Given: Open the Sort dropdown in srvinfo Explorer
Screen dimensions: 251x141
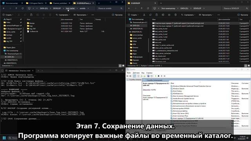Looking at the screenshot, I should click(63, 15).
